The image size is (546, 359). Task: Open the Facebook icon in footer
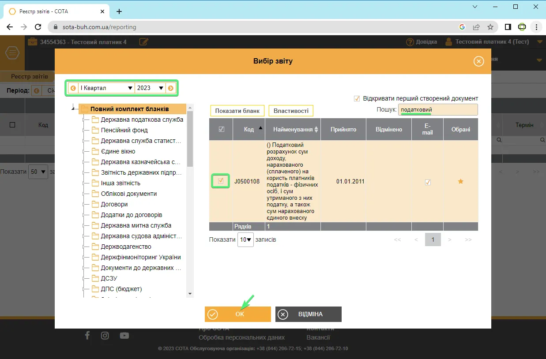[87, 336]
